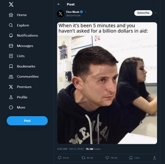Repost using the retweet icon
165x164 pixels.
coord(83,158)
